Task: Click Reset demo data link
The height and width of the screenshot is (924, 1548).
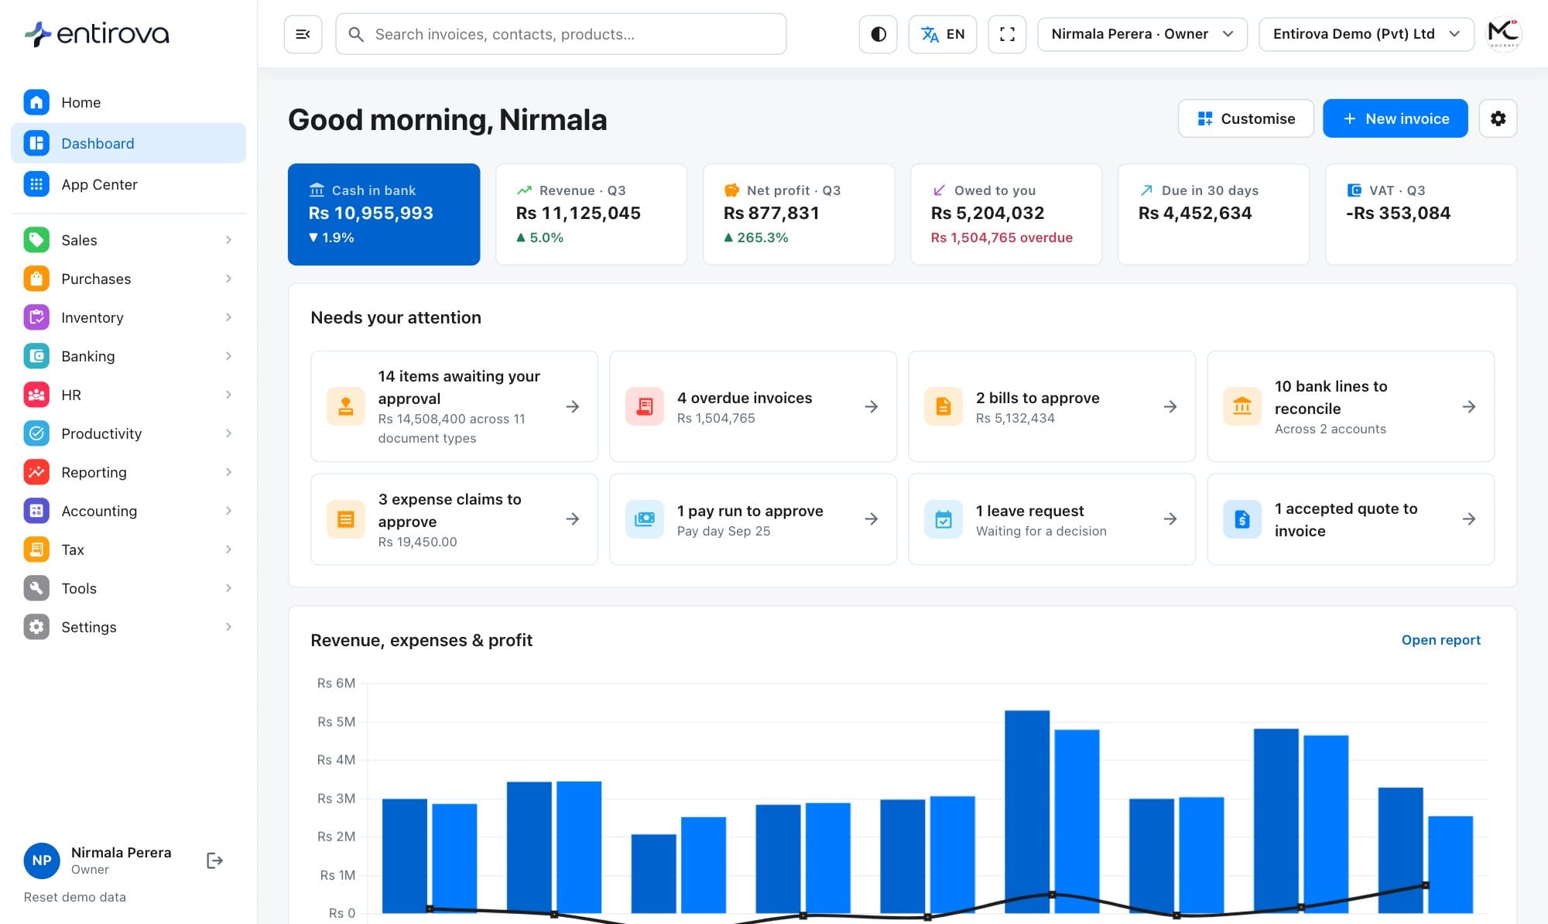Action: tap(74, 897)
